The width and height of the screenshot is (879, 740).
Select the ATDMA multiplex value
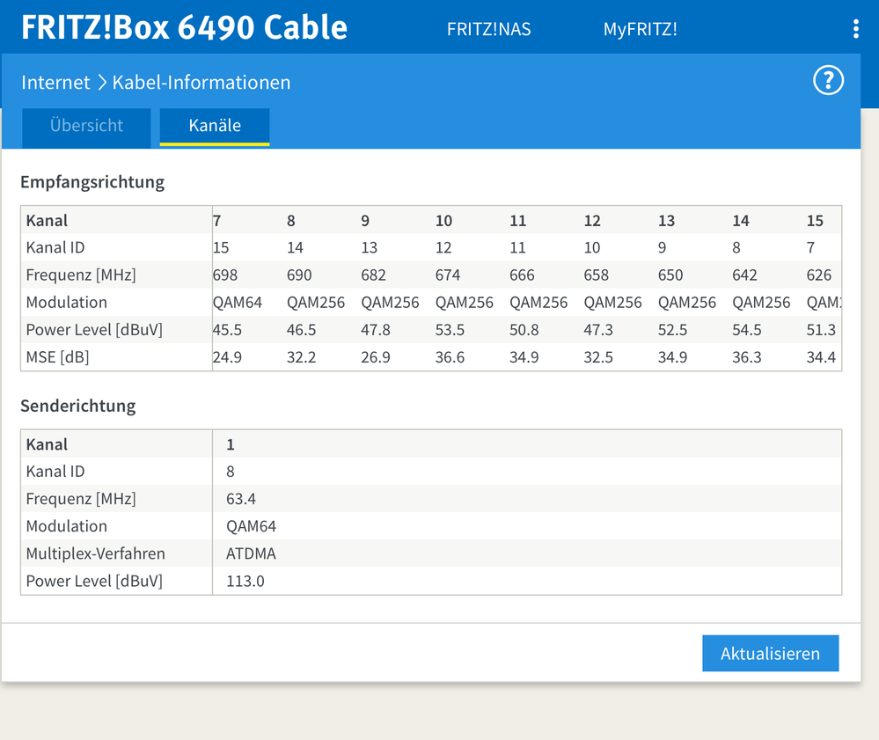coord(249,554)
